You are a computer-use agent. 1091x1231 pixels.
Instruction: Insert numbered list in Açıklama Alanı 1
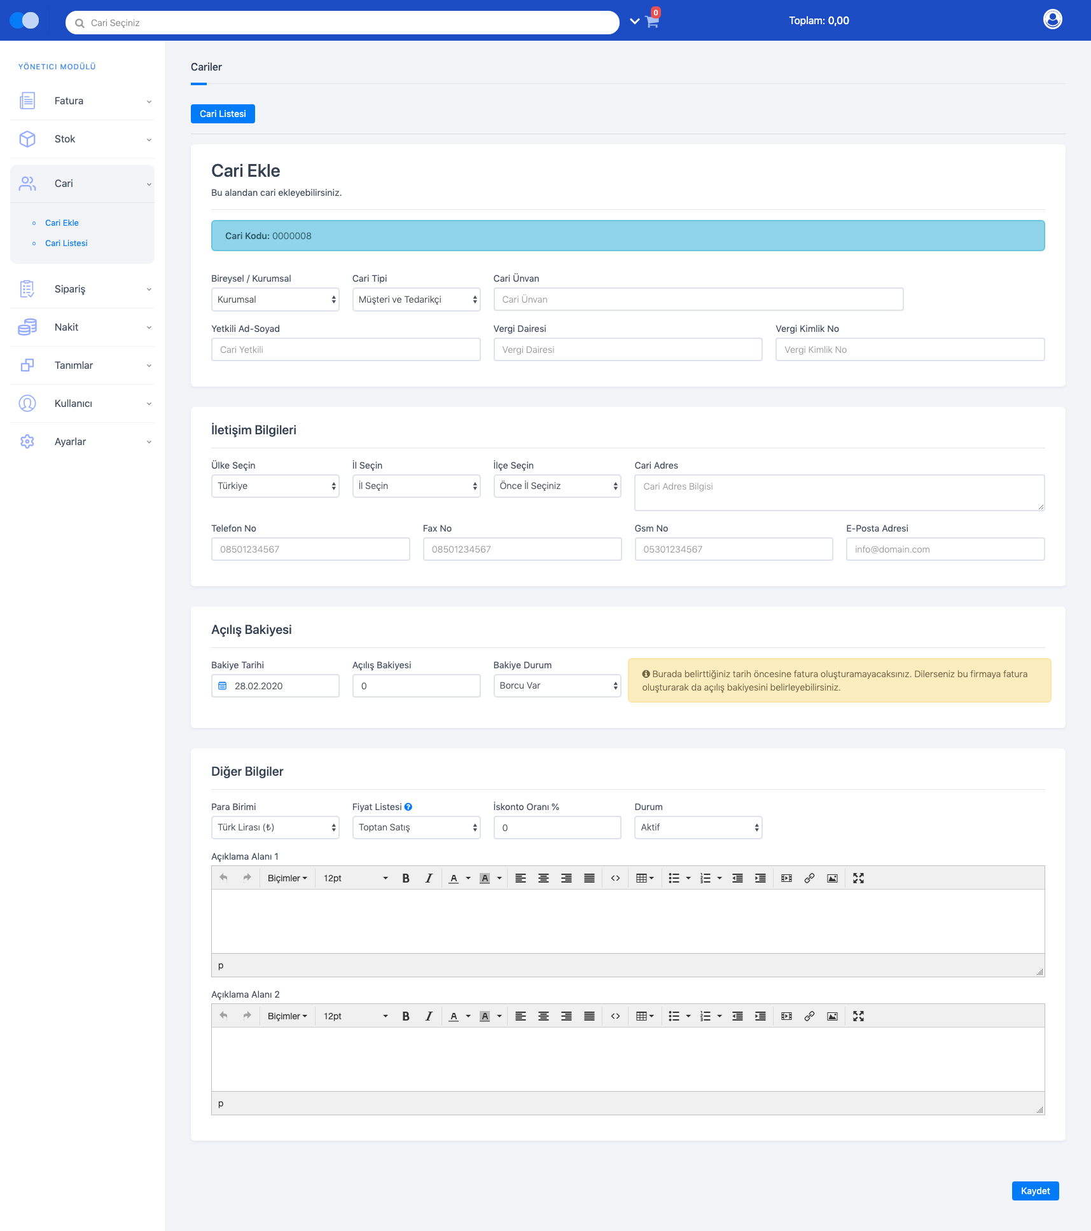point(705,878)
